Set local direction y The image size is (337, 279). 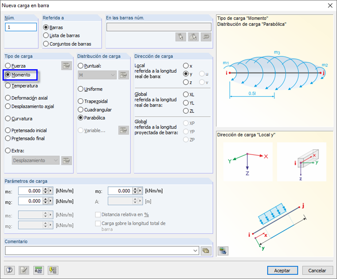pos(188,74)
